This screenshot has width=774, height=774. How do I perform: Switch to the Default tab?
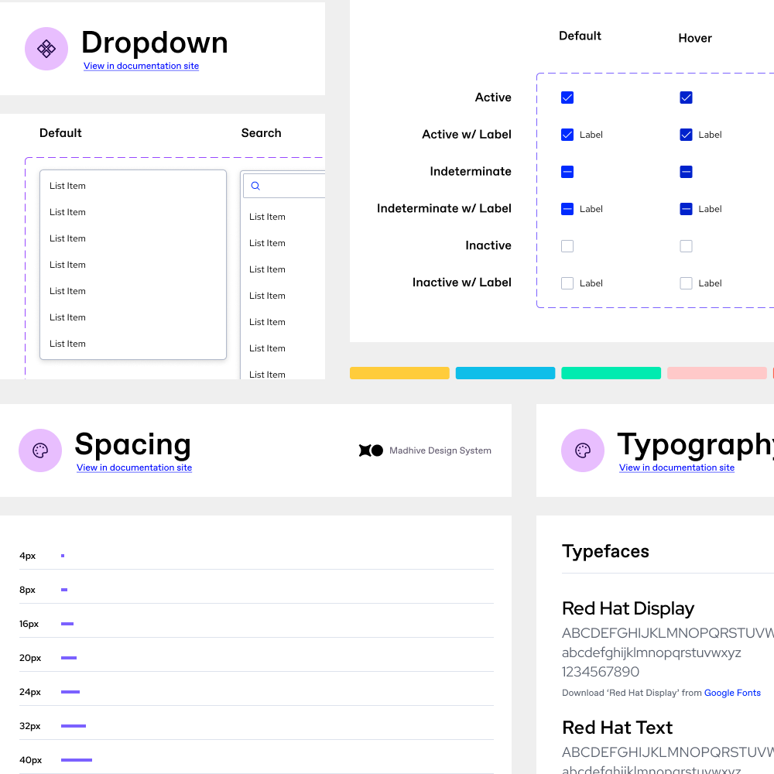pos(60,132)
